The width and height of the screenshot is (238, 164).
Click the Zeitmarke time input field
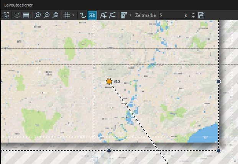tap(171, 15)
